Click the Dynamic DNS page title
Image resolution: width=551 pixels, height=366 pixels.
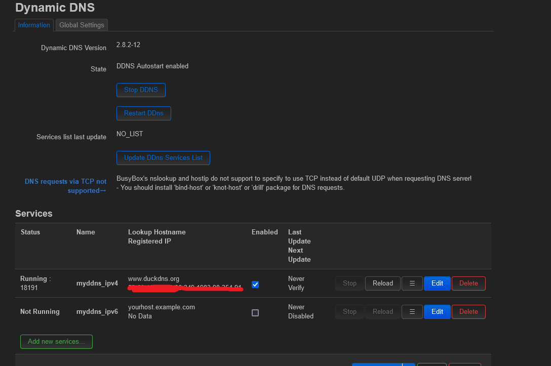[55, 8]
